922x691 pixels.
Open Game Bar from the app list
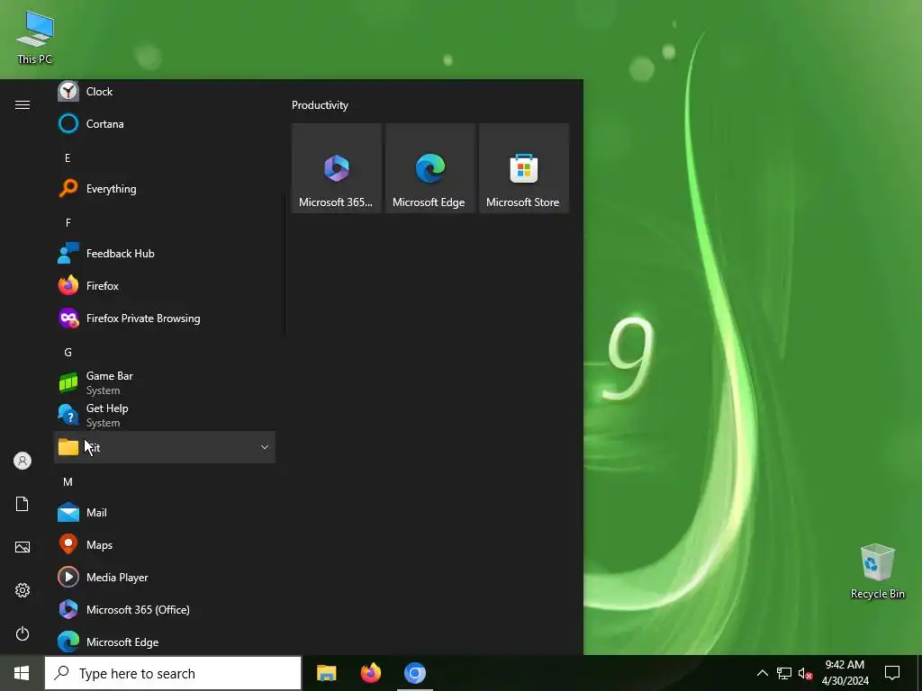click(x=165, y=382)
